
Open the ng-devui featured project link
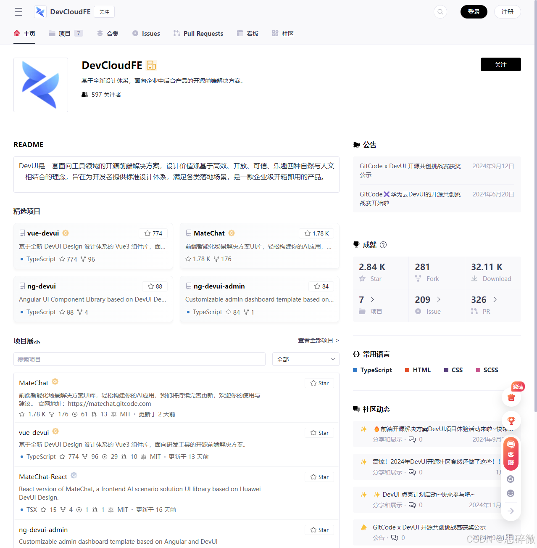tap(41, 286)
